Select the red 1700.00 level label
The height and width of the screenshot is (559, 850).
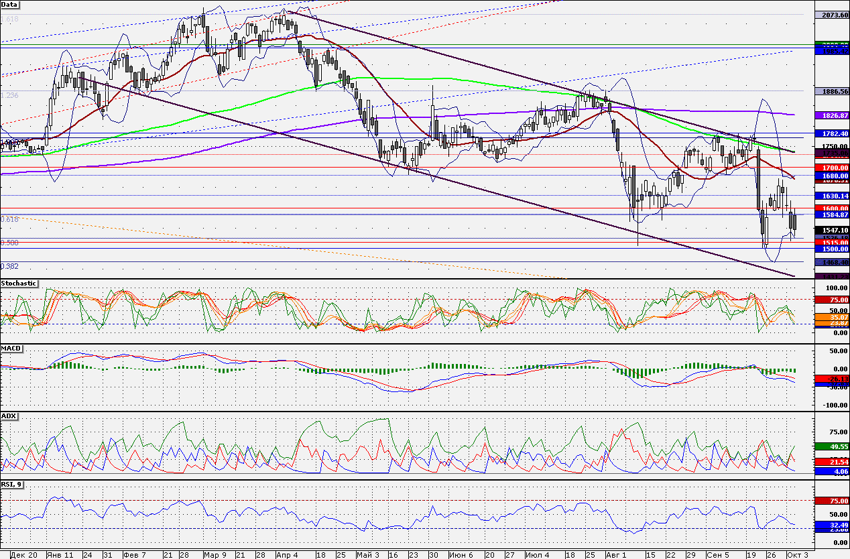tap(831, 167)
